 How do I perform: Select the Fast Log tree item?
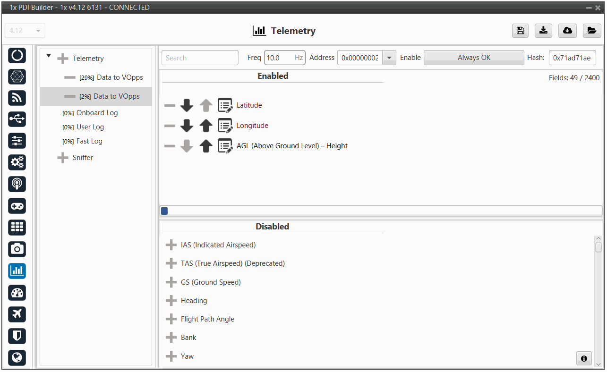click(89, 141)
